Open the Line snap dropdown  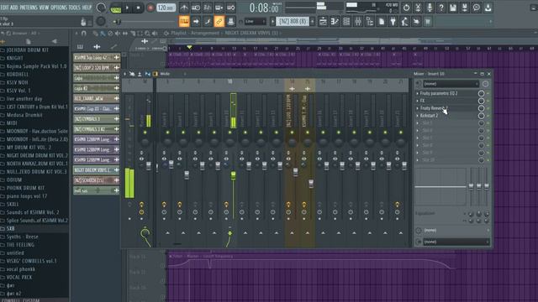[x=255, y=22]
